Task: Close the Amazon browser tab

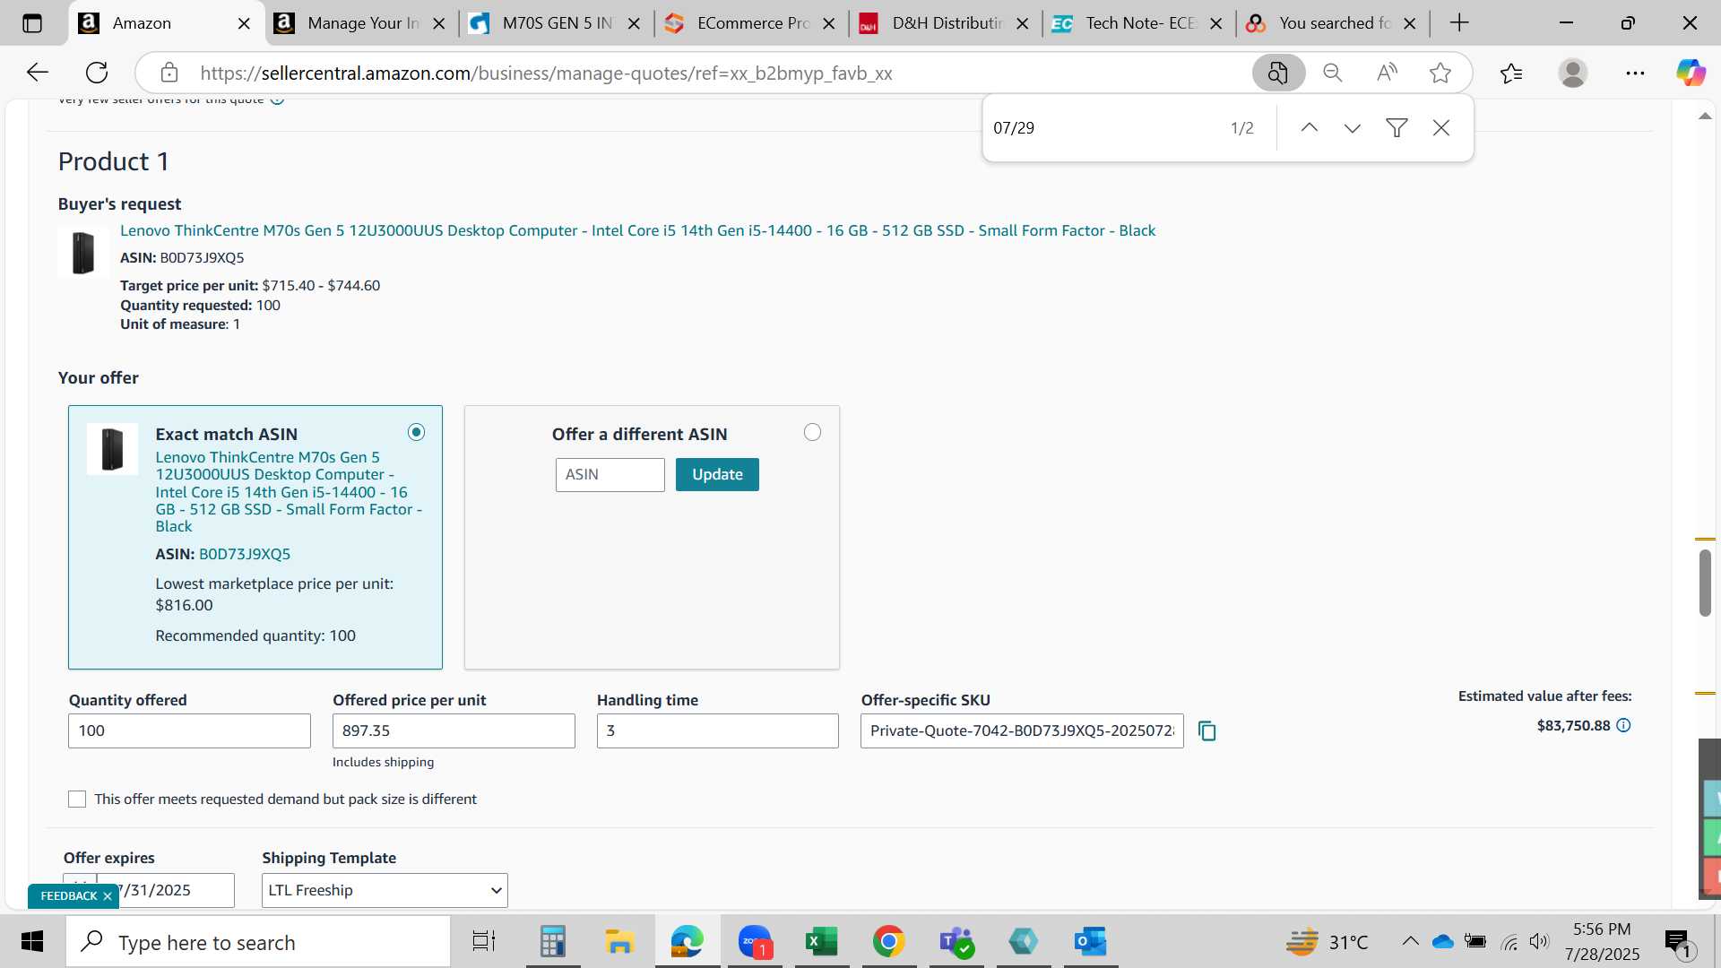Action: (x=244, y=23)
